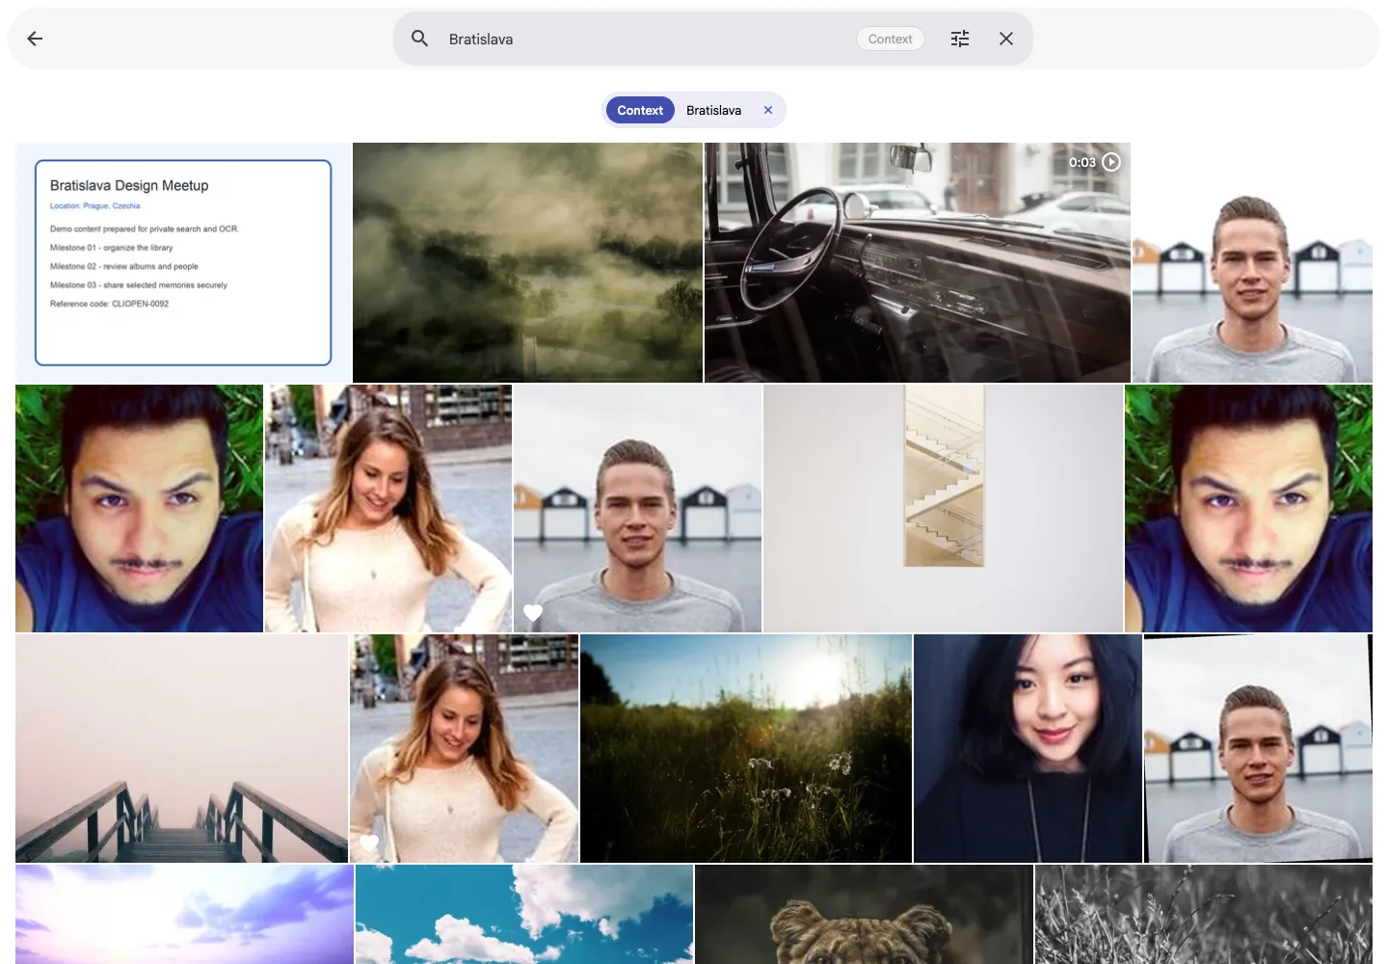Click heart on the beach huts man photo

tap(533, 612)
